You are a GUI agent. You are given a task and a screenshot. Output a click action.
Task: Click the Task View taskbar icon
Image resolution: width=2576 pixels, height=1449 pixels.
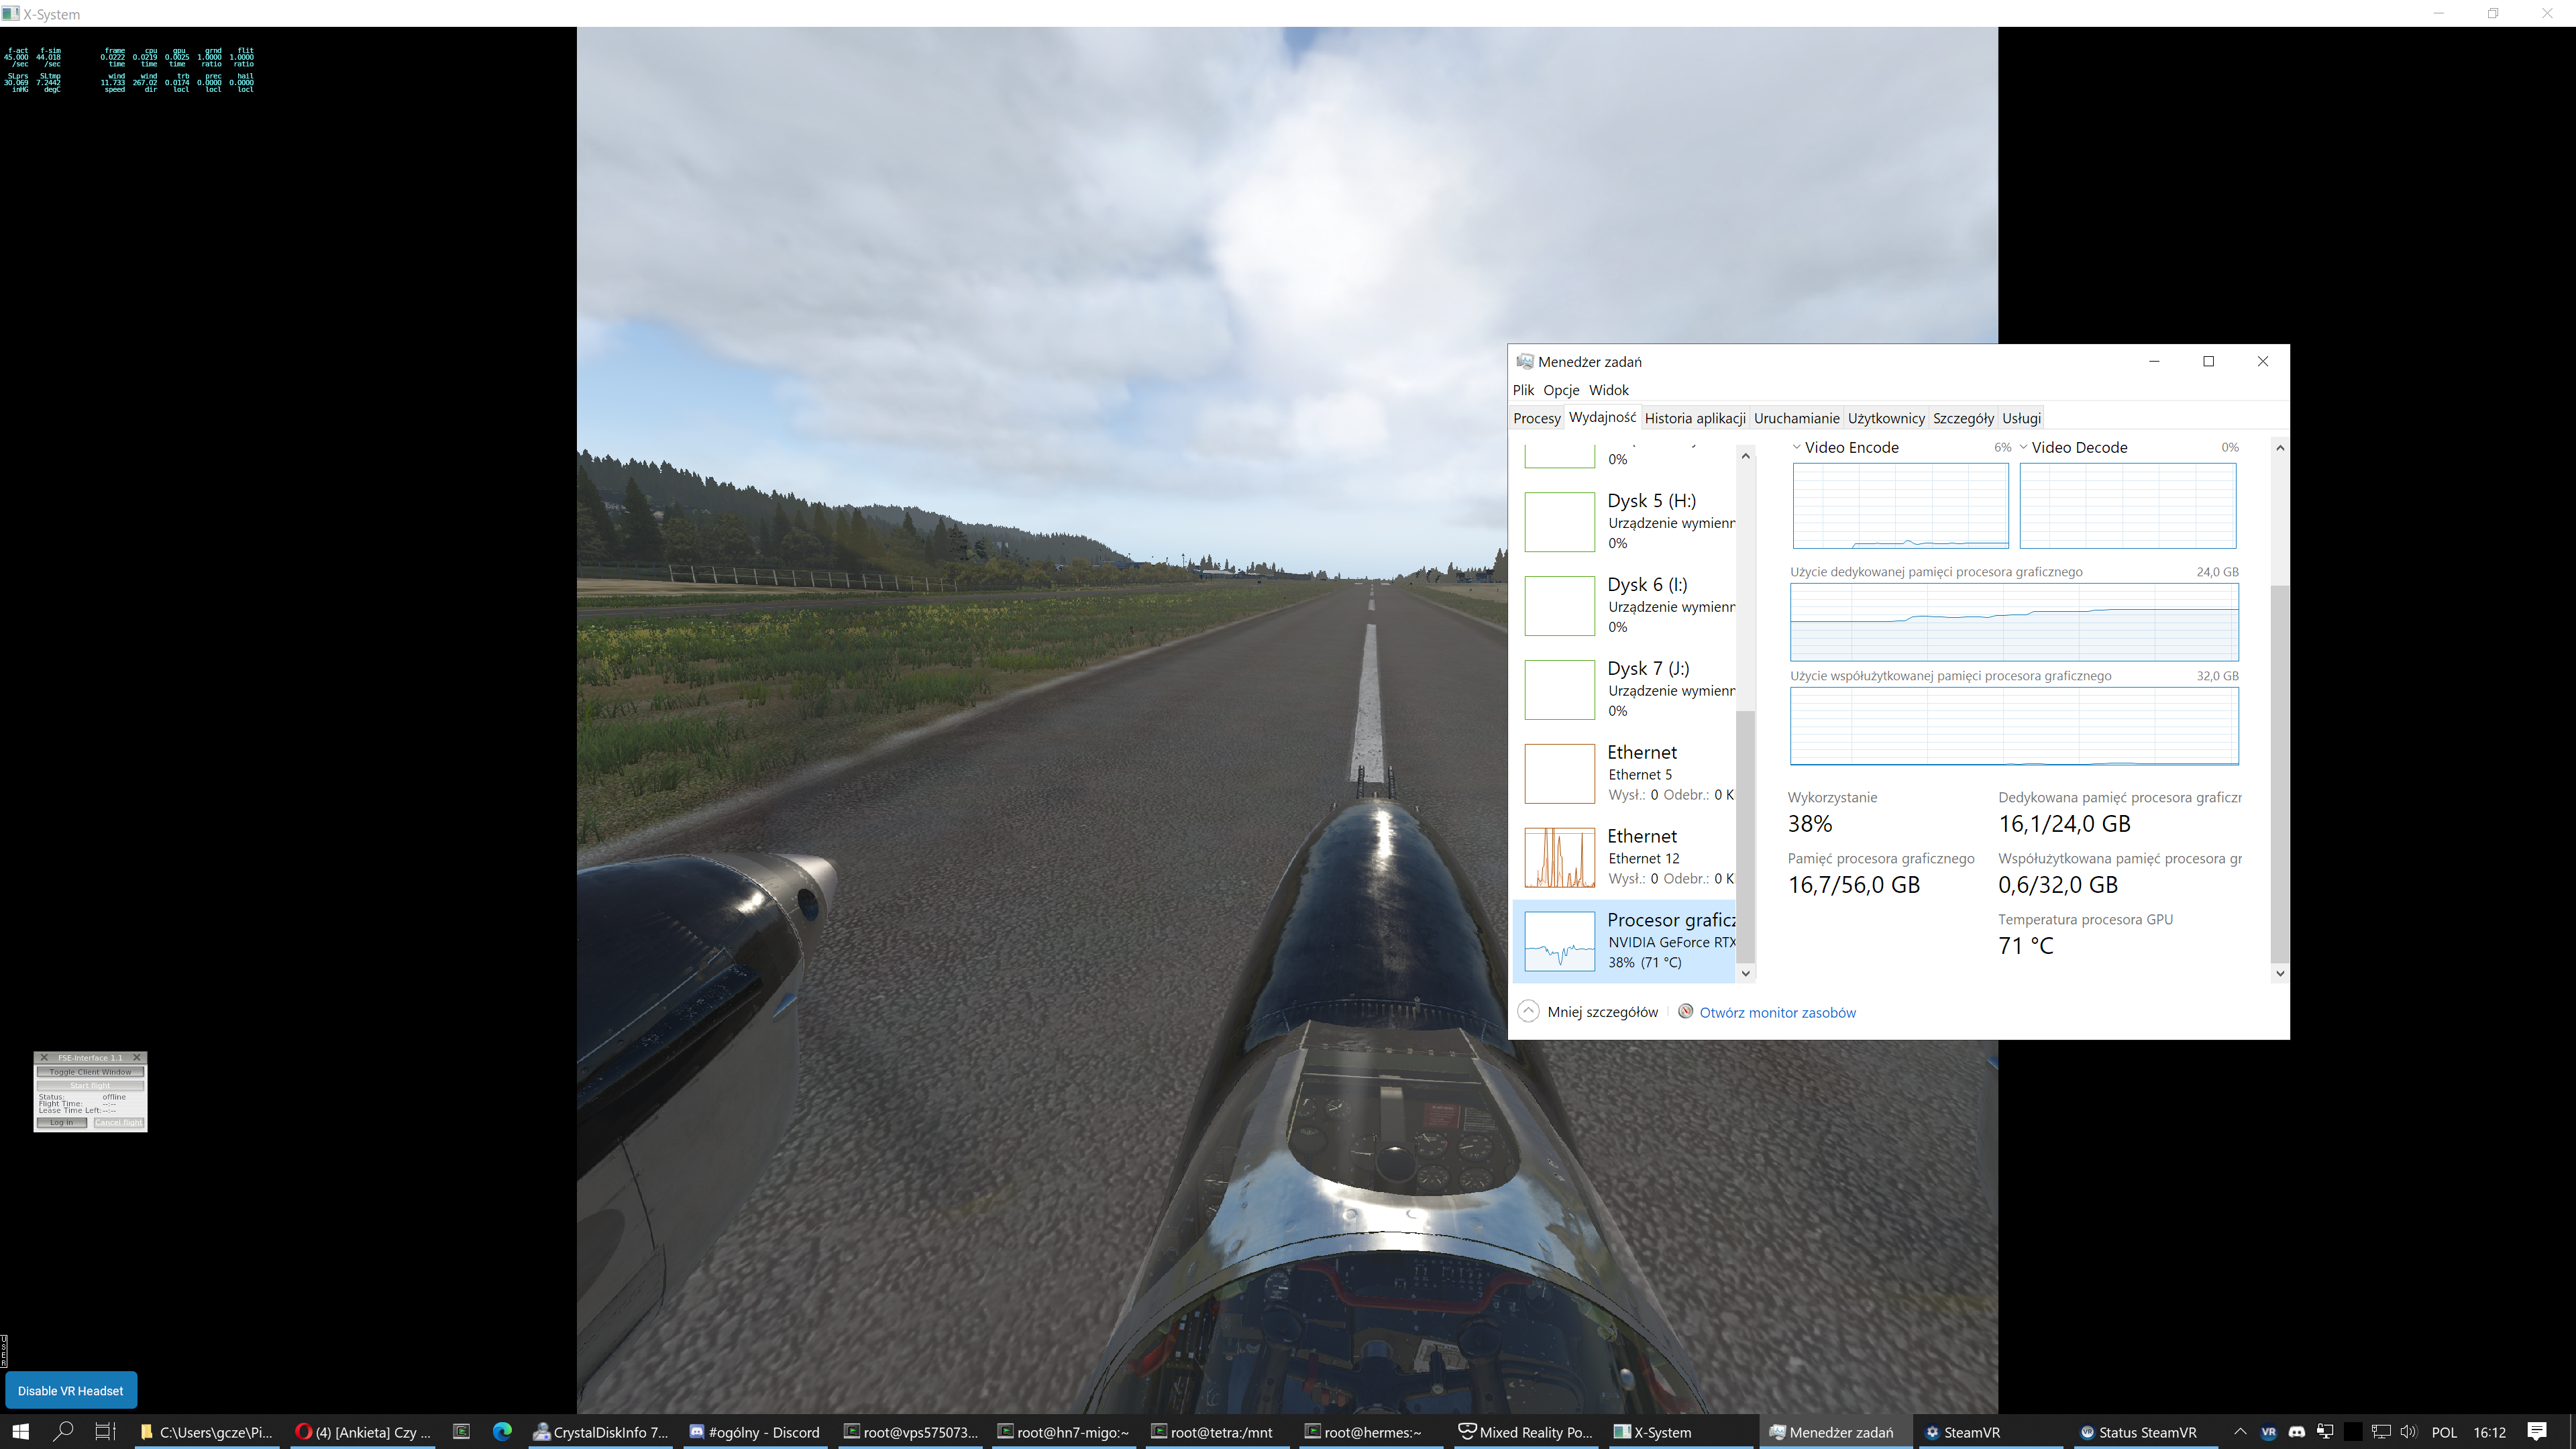(x=105, y=1431)
